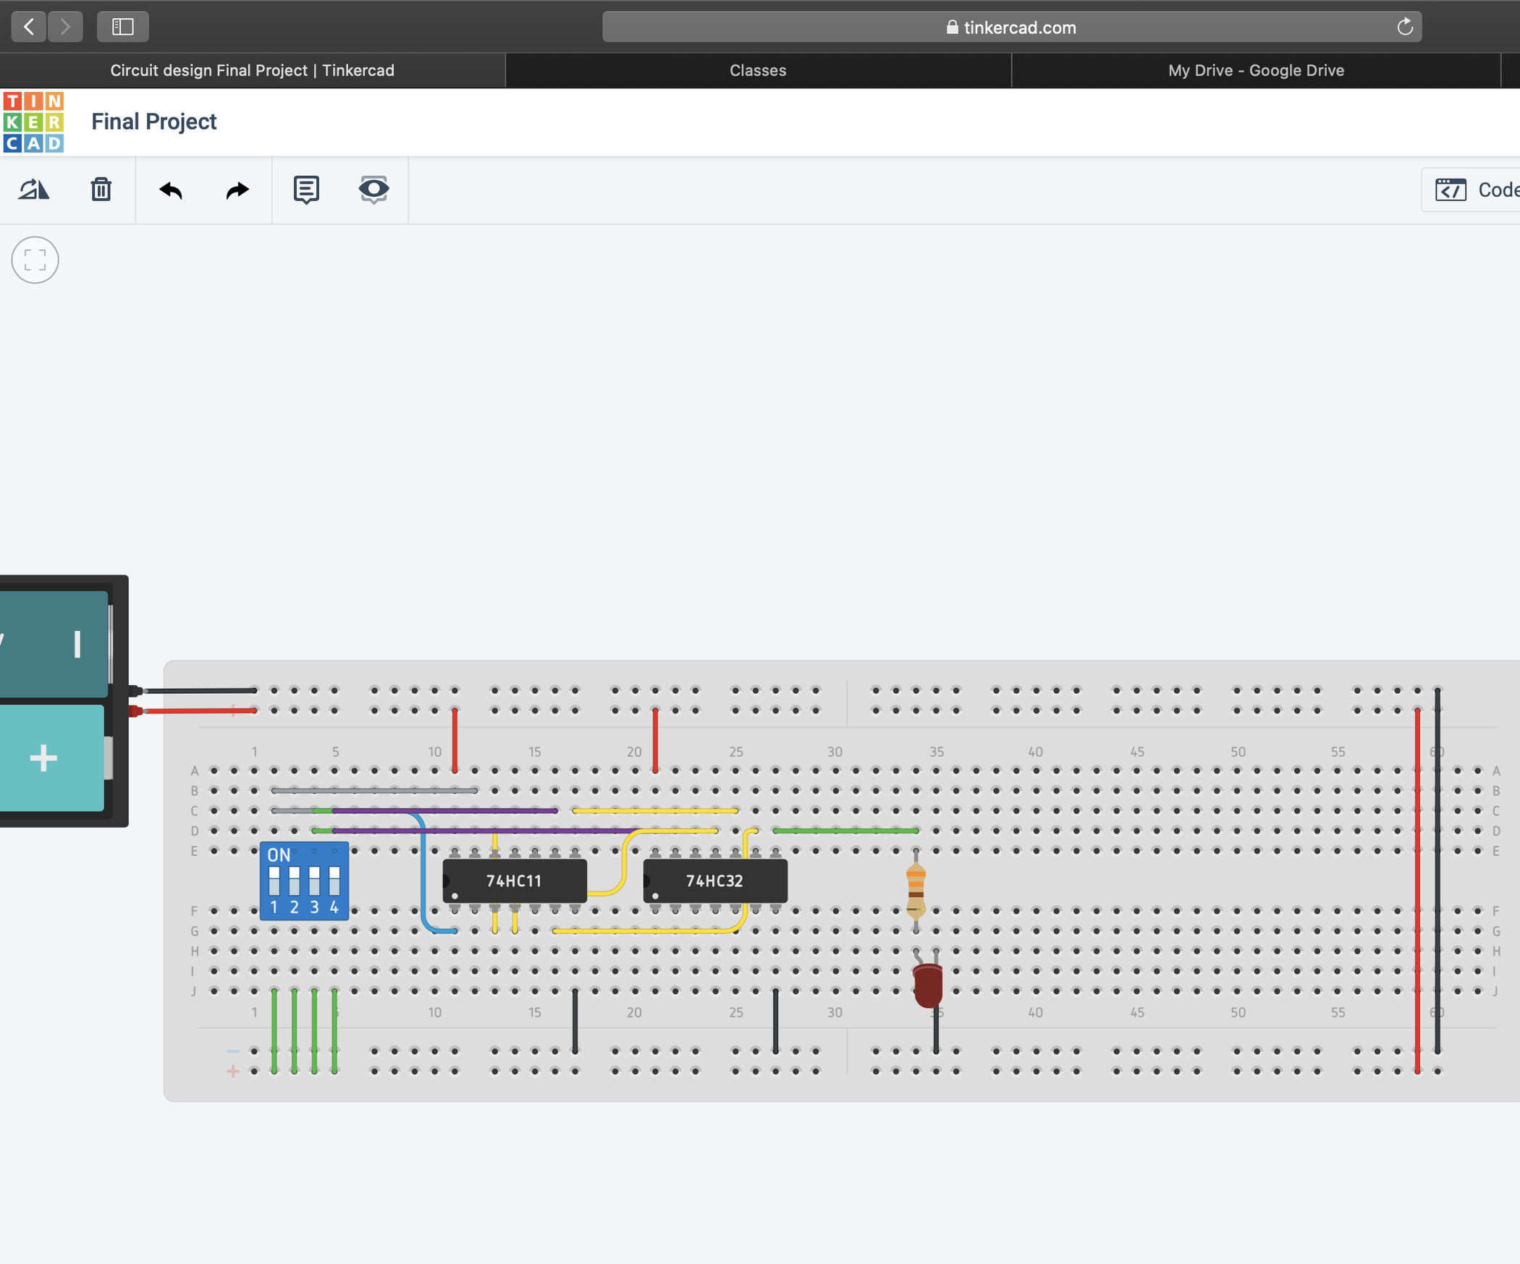Toggle DIP switch 1
The height and width of the screenshot is (1264, 1520).
(x=274, y=881)
